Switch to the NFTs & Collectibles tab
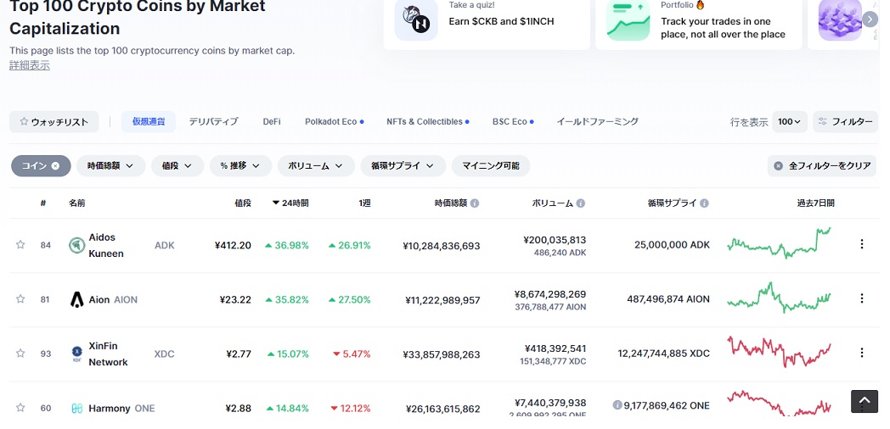The image size is (890, 429). [427, 122]
